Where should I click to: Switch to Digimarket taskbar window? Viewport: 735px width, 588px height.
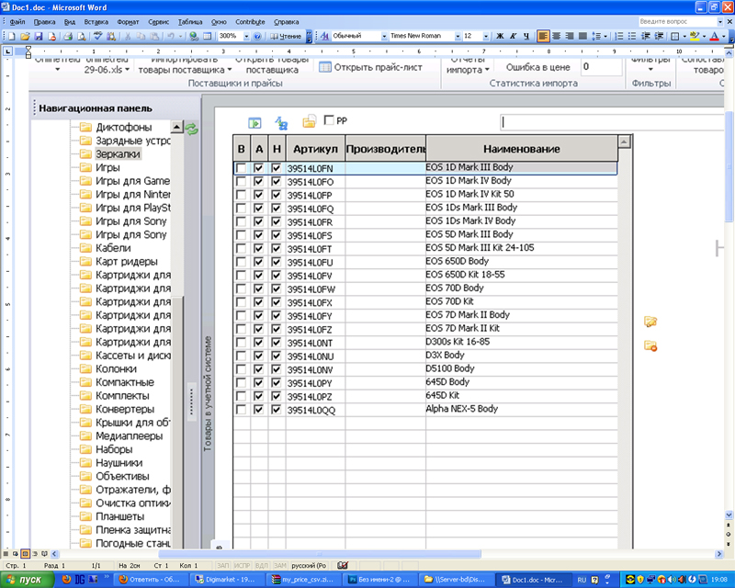click(x=226, y=580)
